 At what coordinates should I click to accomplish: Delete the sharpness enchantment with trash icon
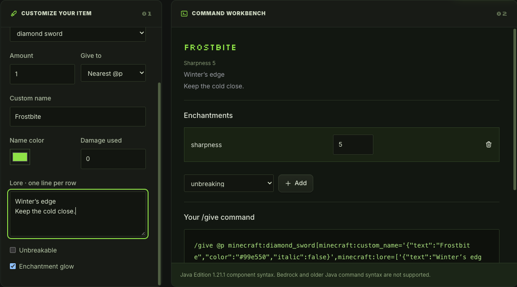pos(489,144)
